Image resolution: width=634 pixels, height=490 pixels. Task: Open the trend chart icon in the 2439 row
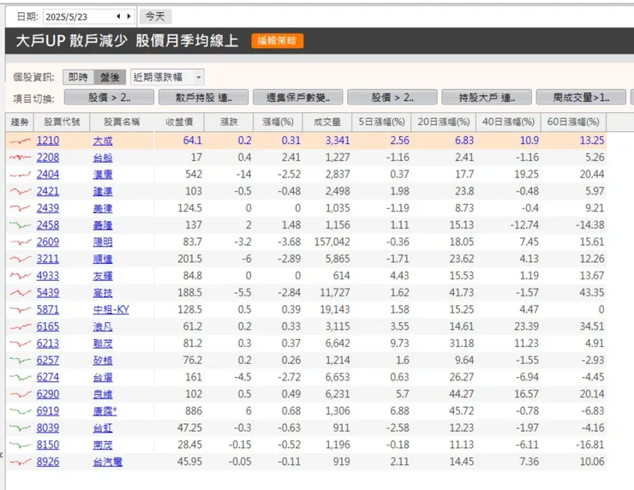coord(21,208)
